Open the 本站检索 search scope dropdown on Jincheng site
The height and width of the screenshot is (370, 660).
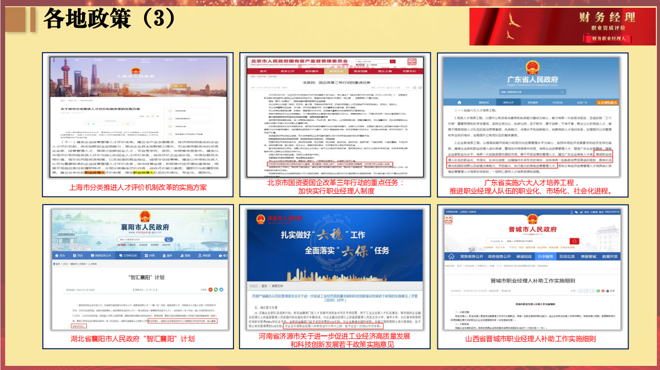(496, 241)
